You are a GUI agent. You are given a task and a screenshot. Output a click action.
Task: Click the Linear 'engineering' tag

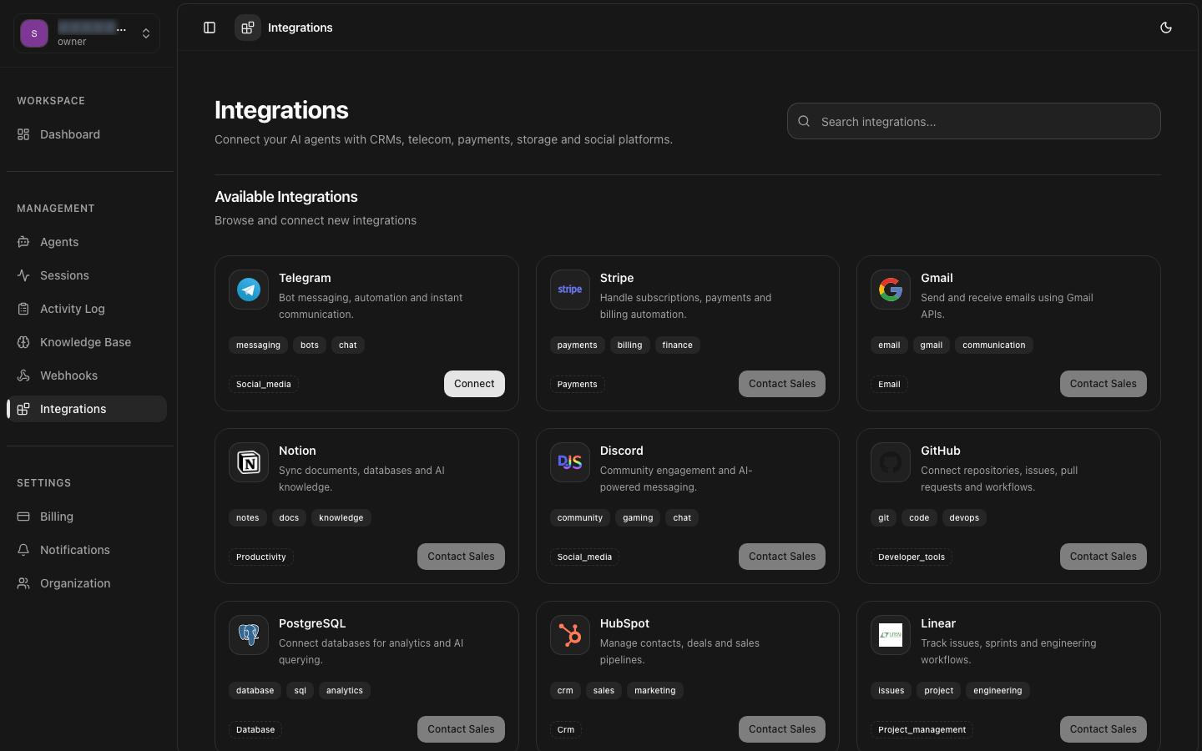tap(997, 691)
